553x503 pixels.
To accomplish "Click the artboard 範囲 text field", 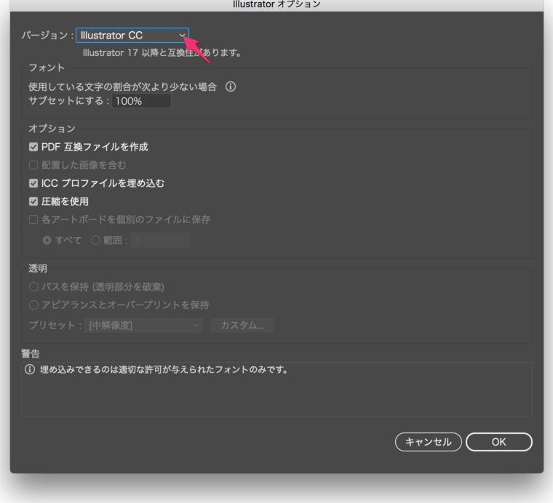I will point(160,241).
